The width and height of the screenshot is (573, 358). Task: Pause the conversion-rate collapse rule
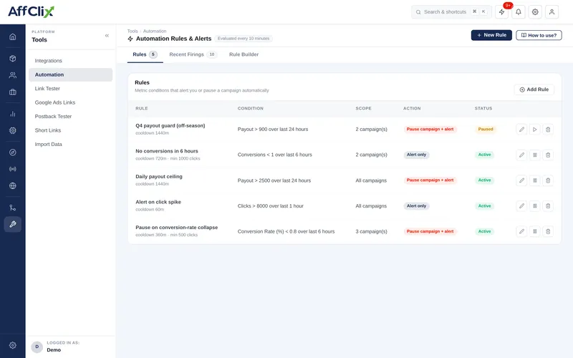534,231
